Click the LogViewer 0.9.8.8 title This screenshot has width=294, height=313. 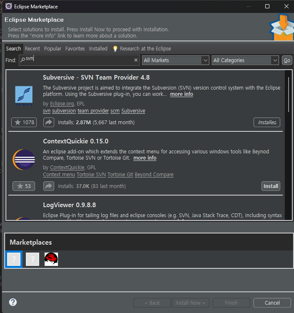tap(70, 205)
